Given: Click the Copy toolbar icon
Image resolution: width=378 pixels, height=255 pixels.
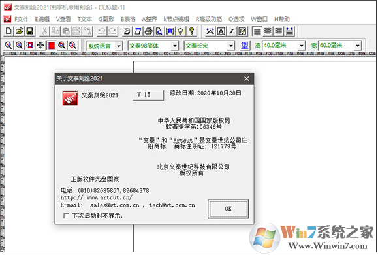Looking at the screenshot, I should tap(55, 31).
